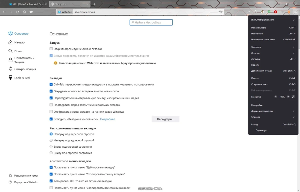The height and width of the screenshot is (192, 300).
Task: Bookmark page with the star in address bar
Action: pos(221,12)
